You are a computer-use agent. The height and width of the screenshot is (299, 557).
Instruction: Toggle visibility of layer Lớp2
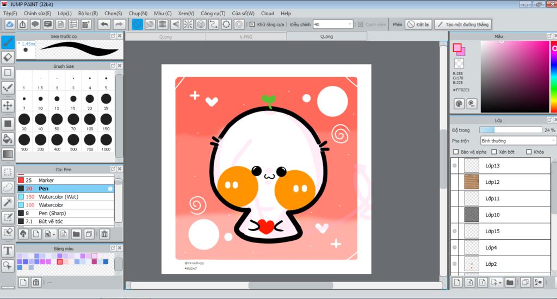[455, 264]
